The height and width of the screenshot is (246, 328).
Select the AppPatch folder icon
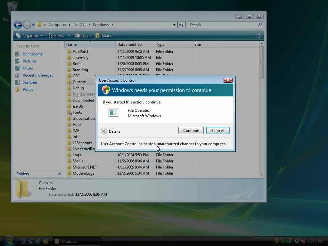(x=69, y=52)
